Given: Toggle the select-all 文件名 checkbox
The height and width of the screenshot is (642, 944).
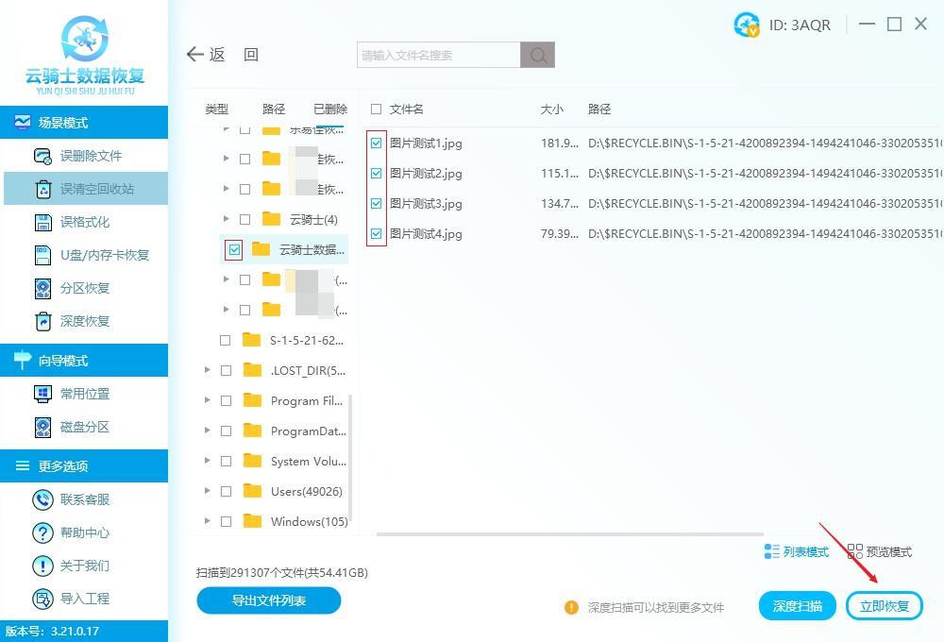Looking at the screenshot, I should pyautogui.click(x=377, y=109).
